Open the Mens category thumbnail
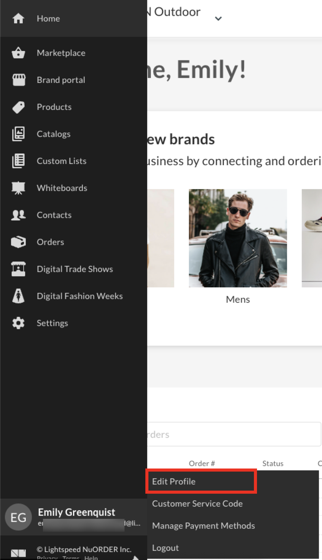Screen dimensions: 322x560 tap(238, 238)
